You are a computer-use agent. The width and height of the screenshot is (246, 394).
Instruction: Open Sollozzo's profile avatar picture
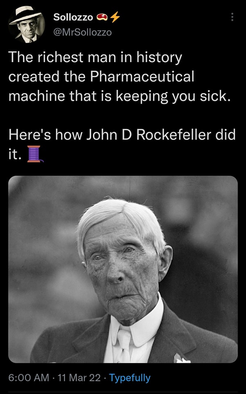tap(27, 24)
